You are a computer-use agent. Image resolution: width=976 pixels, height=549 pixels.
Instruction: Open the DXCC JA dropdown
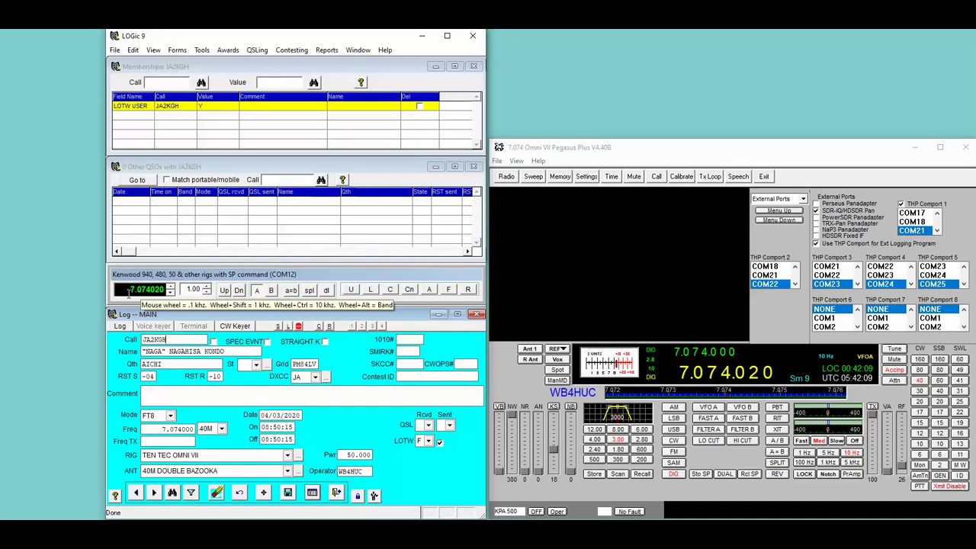click(x=315, y=377)
